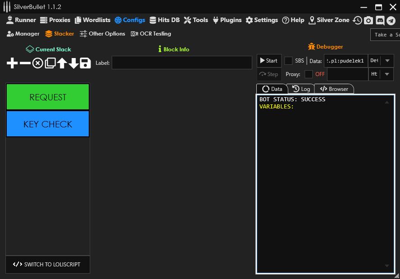Open the Other Options tab
This screenshot has height=279, width=400.
(102, 34)
